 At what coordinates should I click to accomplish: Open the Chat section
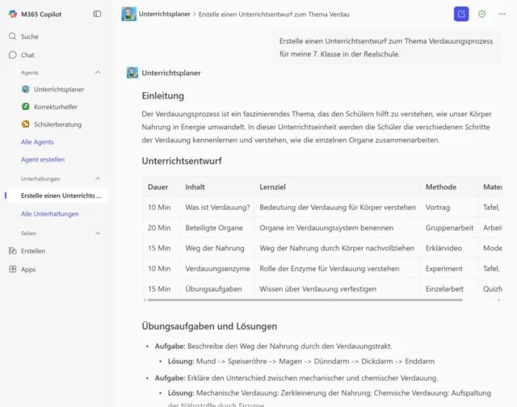point(27,55)
